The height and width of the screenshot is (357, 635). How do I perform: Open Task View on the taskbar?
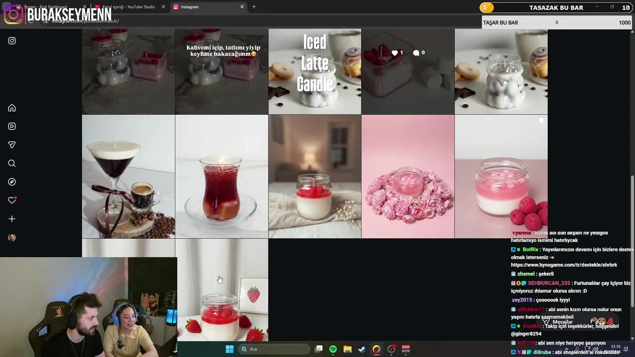point(318,349)
